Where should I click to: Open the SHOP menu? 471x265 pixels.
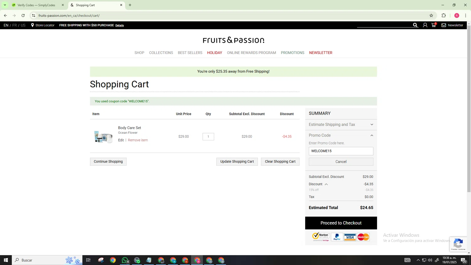point(139,53)
